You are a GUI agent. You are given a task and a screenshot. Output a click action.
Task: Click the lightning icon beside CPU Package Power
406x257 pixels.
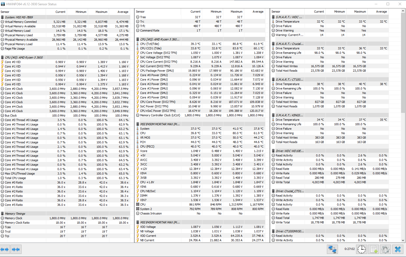(138, 71)
